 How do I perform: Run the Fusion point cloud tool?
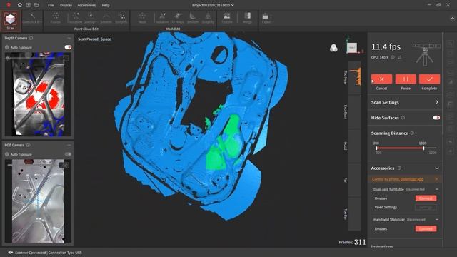[x=56, y=18]
